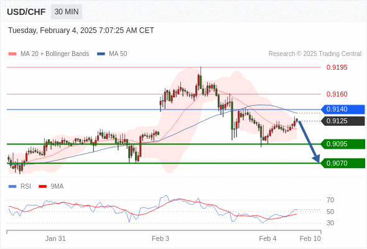Viewport: 367px width, 249px height.
Task: Select the 0.9095 green support tag
Action: 343,144
